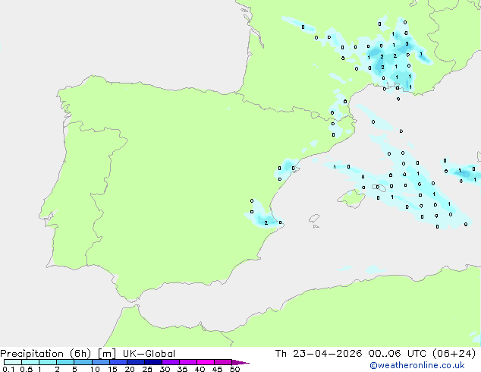481x372 pixels.
Task: Pick the legend swatch between 10 and 15
Action: [100, 362]
